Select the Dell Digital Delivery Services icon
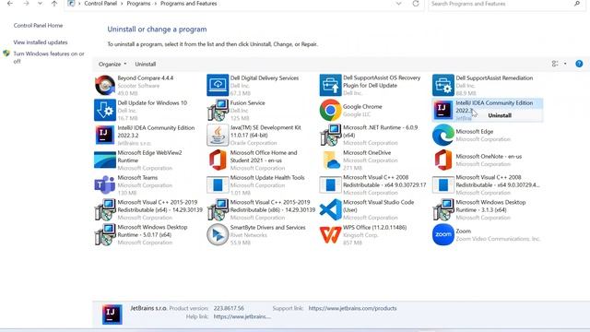 coord(218,85)
